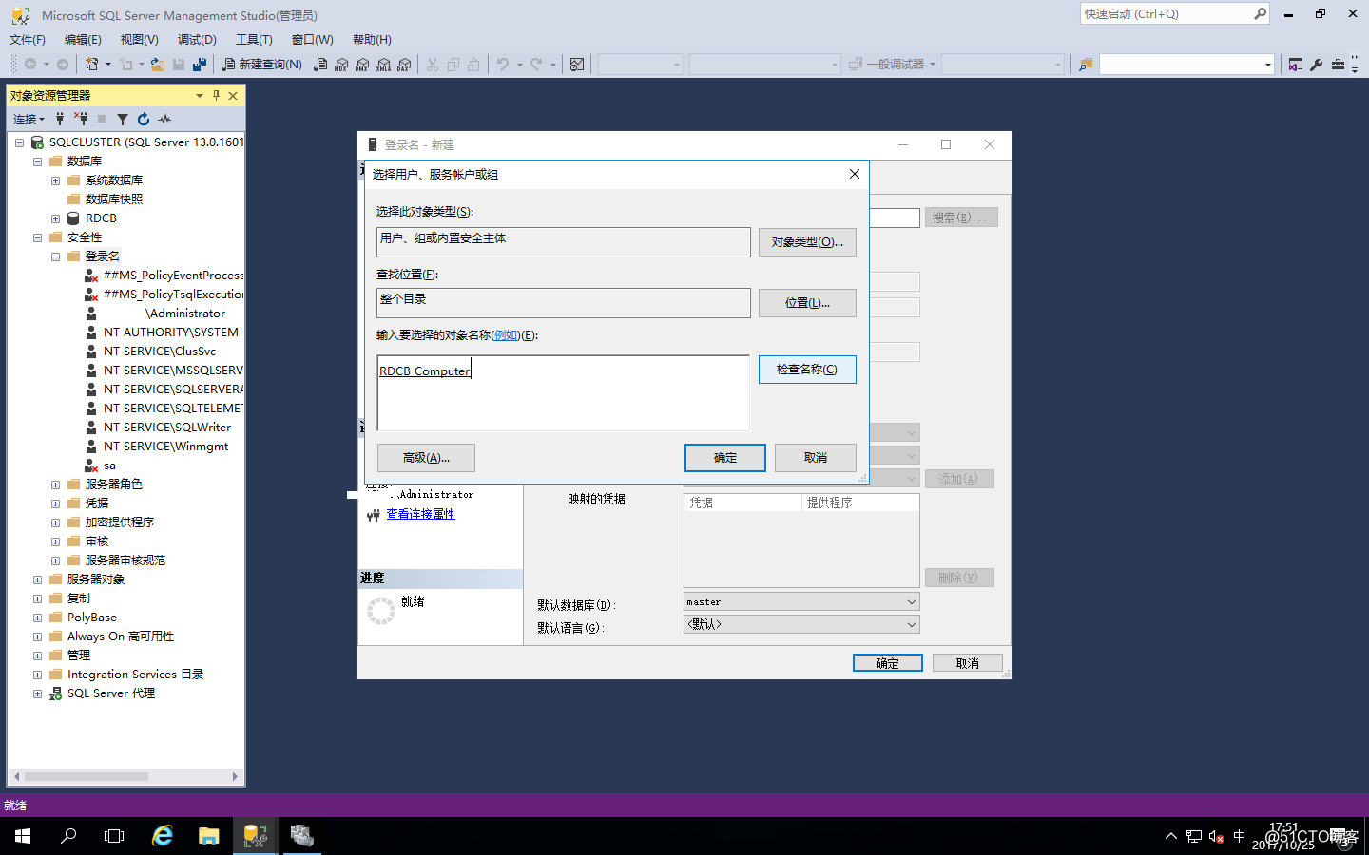Open the 文件(F) menu
Screen dimensions: 1369x855
click(28, 40)
